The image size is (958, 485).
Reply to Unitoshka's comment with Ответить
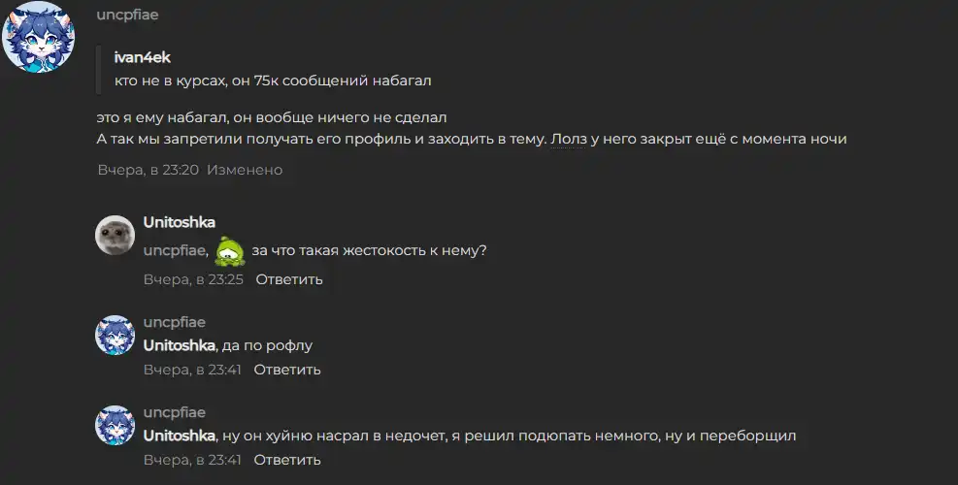pyautogui.click(x=289, y=279)
